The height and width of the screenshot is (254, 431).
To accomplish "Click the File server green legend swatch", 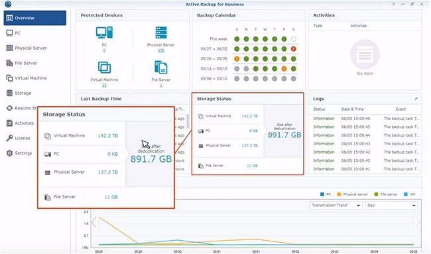I will 376,194.
